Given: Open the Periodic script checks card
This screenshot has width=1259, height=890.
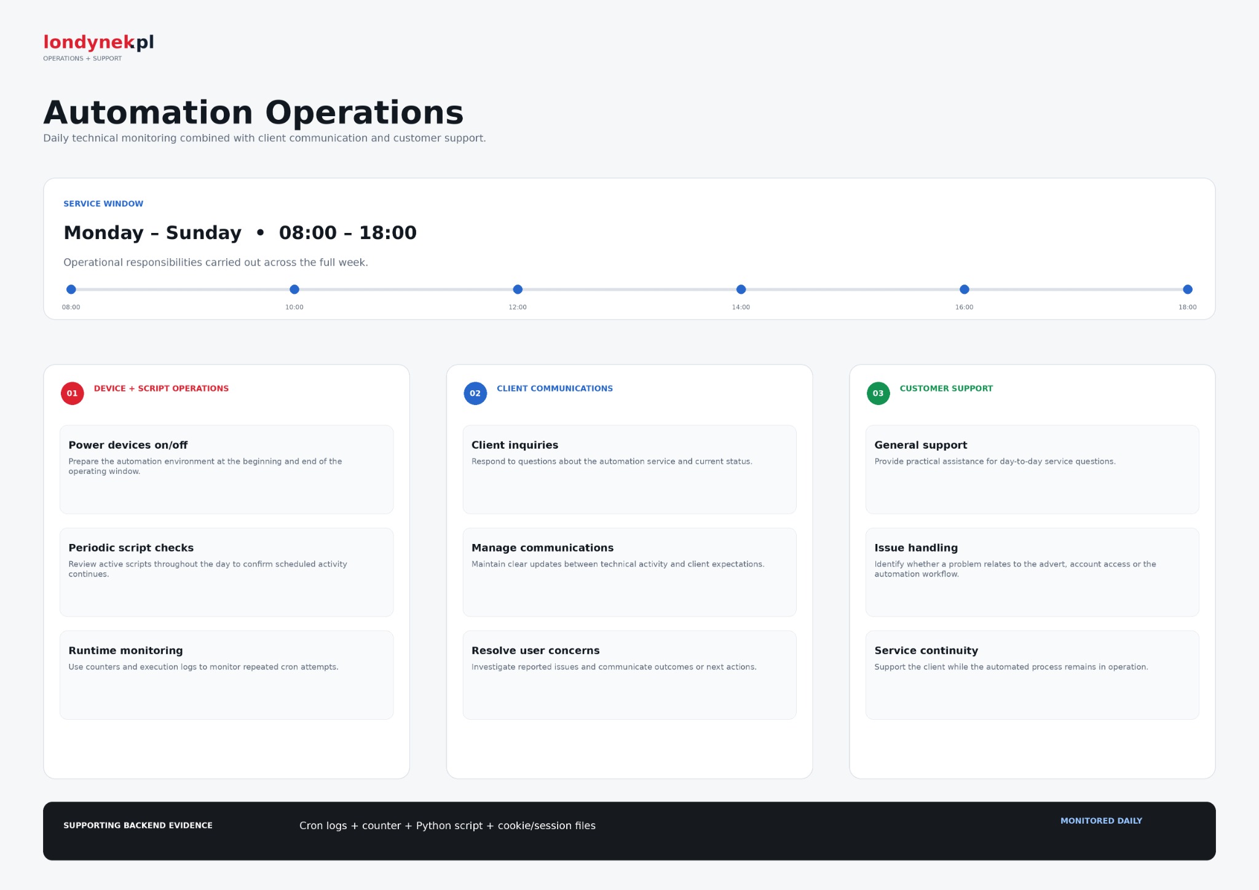Looking at the screenshot, I should pos(227,572).
